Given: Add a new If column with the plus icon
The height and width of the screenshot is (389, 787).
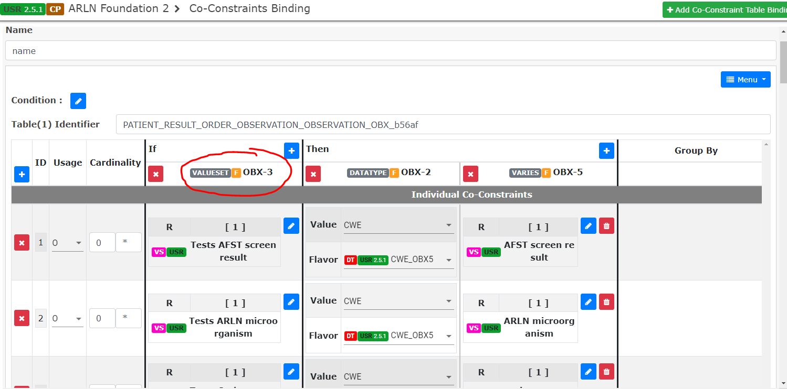Looking at the screenshot, I should pyautogui.click(x=291, y=150).
